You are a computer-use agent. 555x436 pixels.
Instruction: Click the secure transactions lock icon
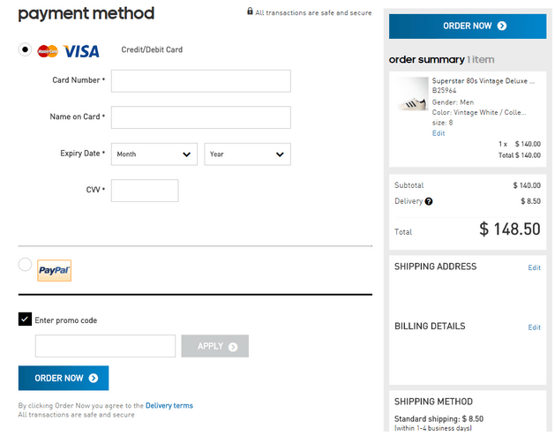[x=250, y=12]
